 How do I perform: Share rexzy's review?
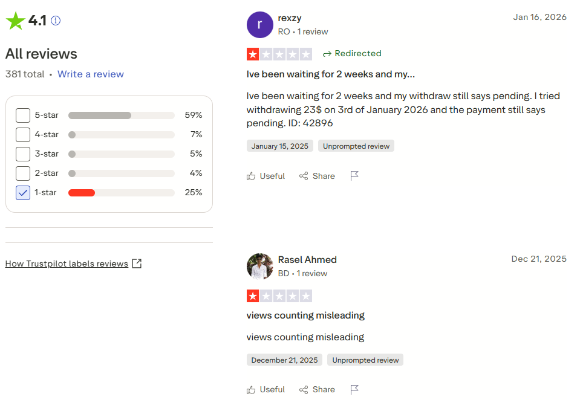317,176
